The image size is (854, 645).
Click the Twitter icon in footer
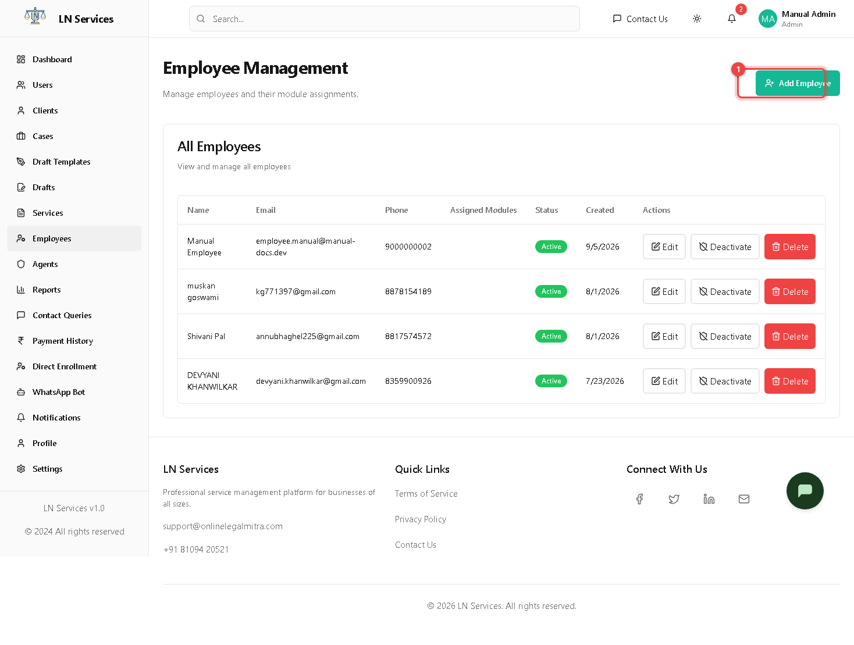674,499
